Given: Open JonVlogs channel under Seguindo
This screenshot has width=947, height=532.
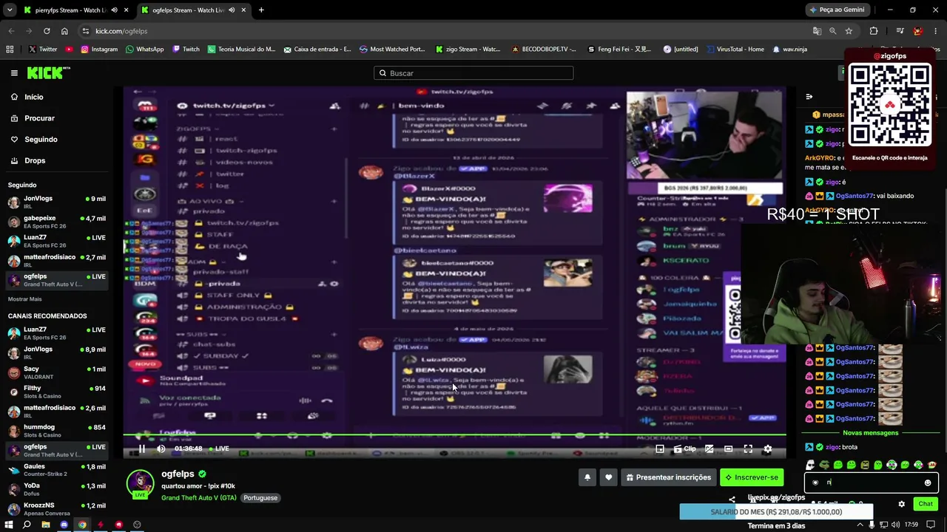Looking at the screenshot, I should click(x=57, y=202).
